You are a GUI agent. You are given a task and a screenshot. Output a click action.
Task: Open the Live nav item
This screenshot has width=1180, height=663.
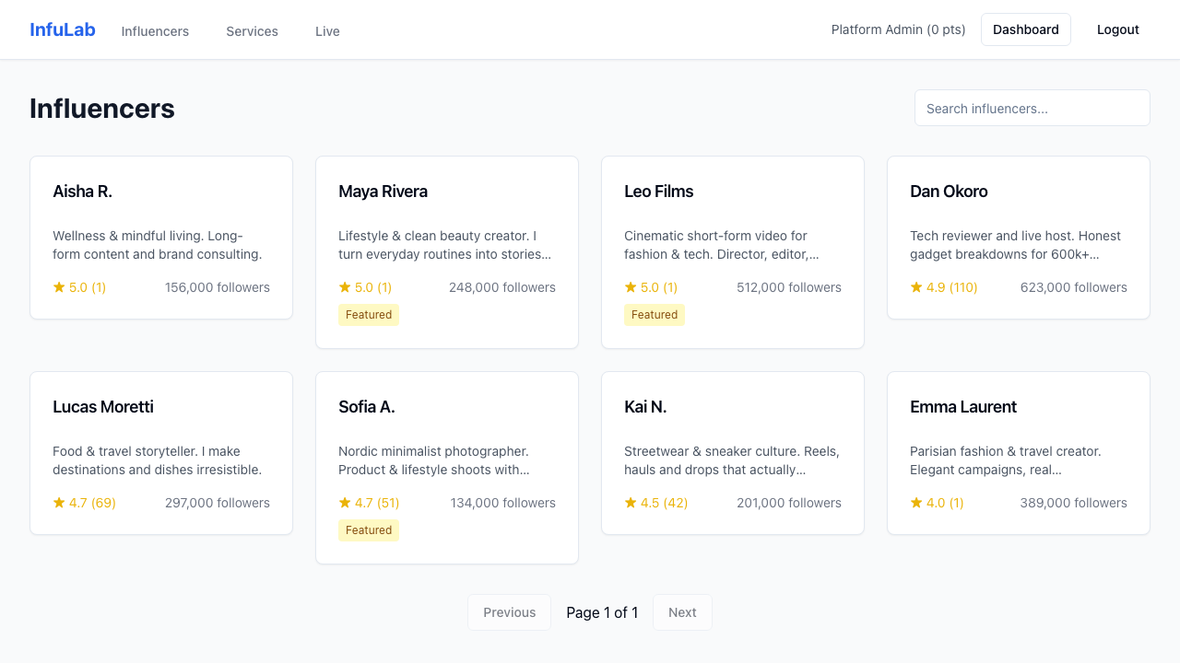tap(327, 31)
